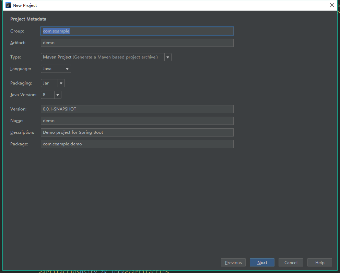The image size is (340, 273).
Task: Click the Java Version label
Action: click(23, 95)
